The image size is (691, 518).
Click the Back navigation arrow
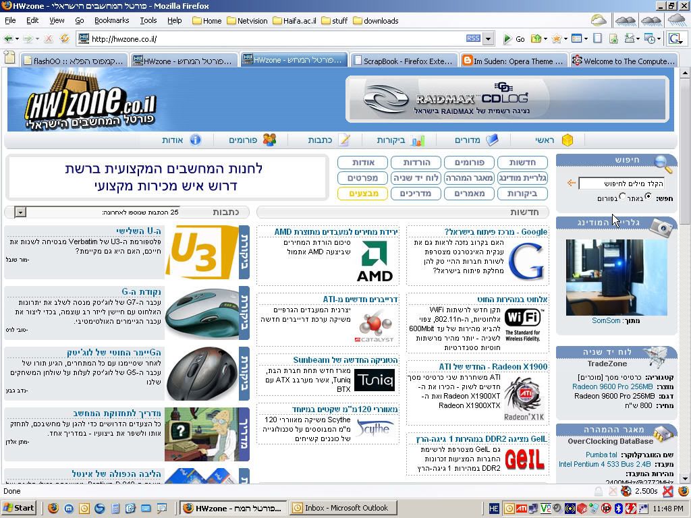[x=7, y=38]
